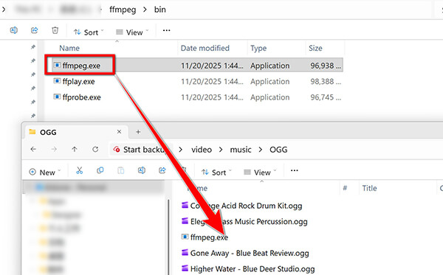Sort by Name column in bin window
This screenshot has height=275, width=443.
tap(69, 48)
